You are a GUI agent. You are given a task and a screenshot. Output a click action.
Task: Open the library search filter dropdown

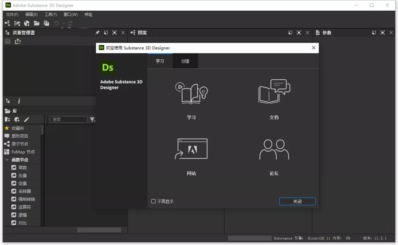tap(92, 120)
